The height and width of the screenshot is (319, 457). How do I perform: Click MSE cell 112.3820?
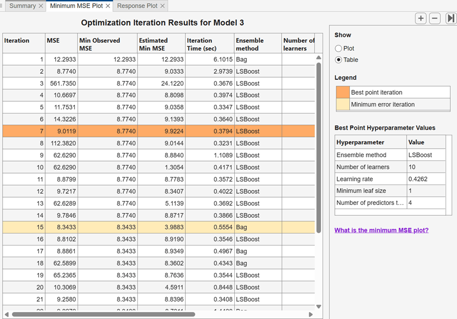pos(61,143)
